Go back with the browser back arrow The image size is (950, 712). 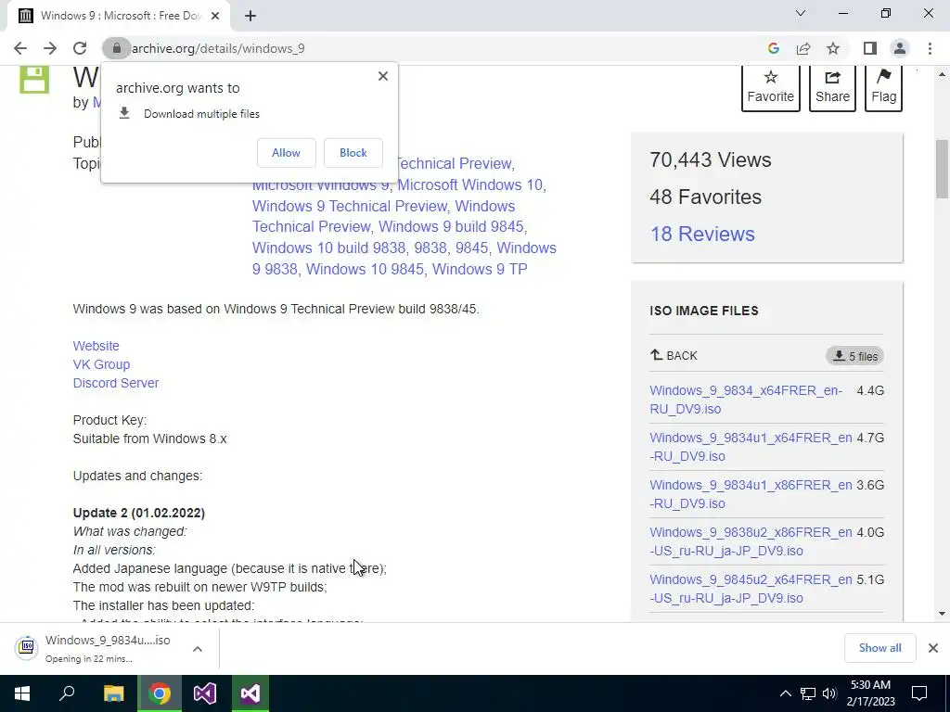[x=20, y=48]
